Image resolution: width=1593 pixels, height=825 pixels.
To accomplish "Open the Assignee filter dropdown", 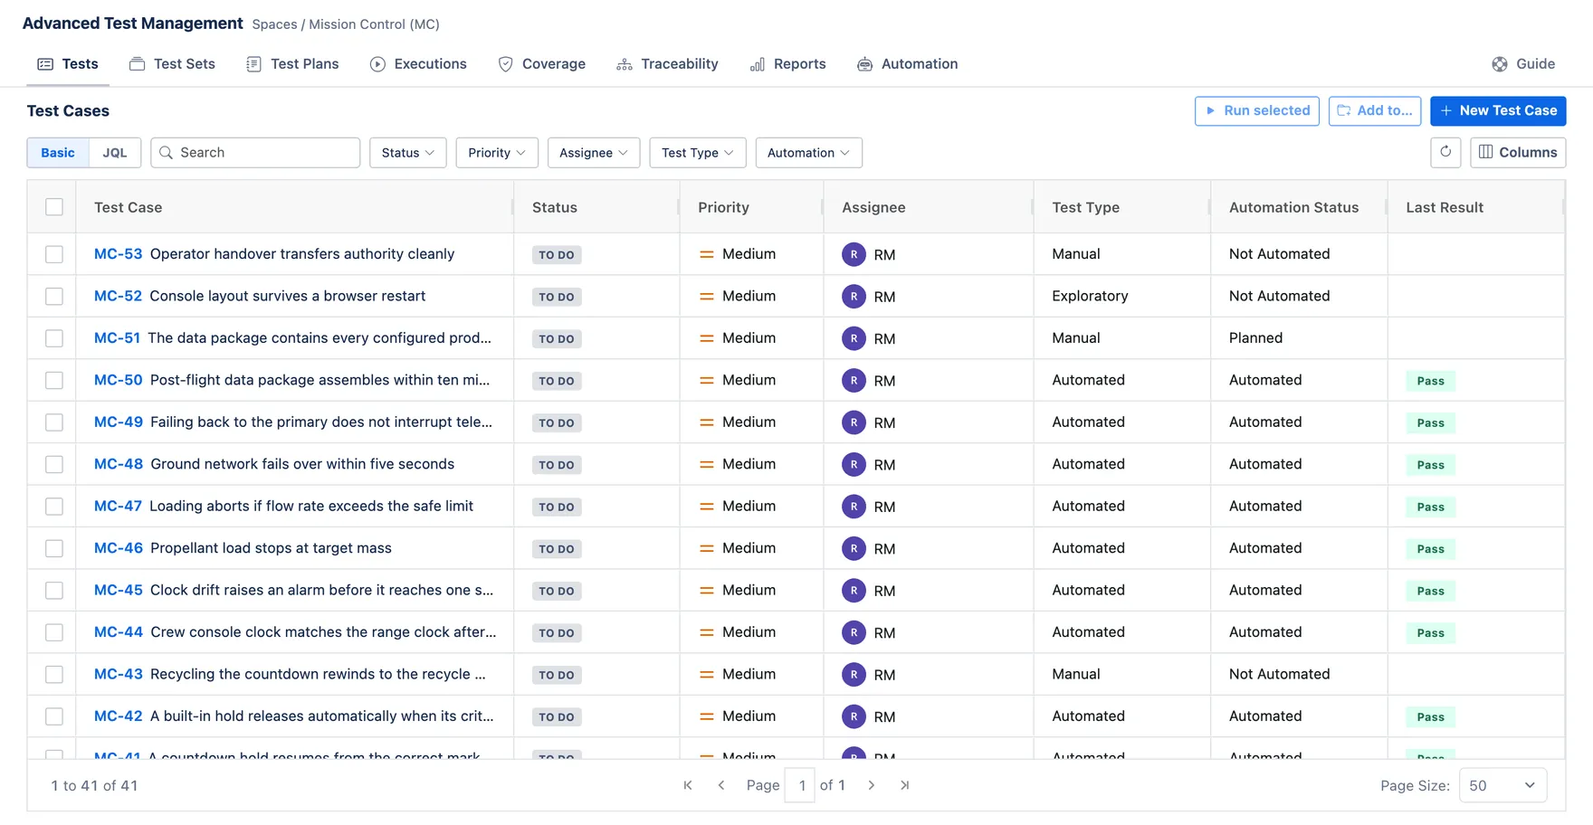I will click(x=594, y=153).
